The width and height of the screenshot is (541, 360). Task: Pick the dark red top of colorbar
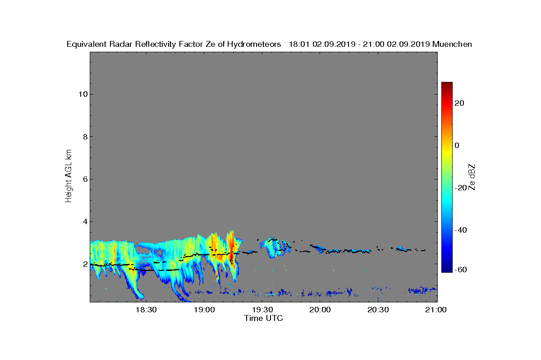pos(447,85)
